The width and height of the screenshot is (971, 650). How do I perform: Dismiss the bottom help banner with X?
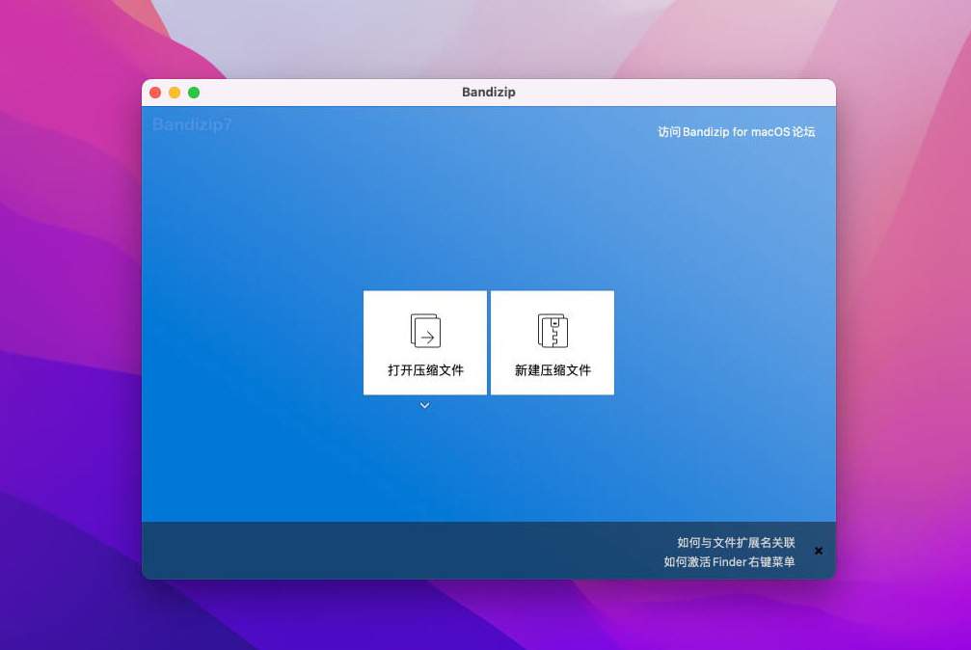819,551
